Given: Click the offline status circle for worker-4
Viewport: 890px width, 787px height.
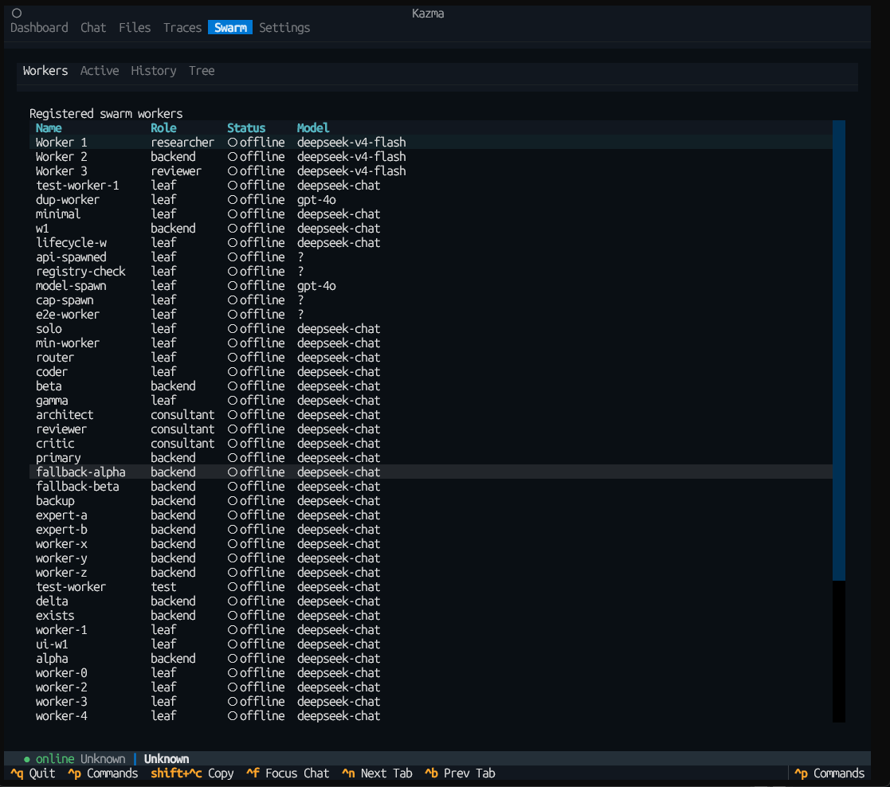Looking at the screenshot, I should pyautogui.click(x=233, y=716).
